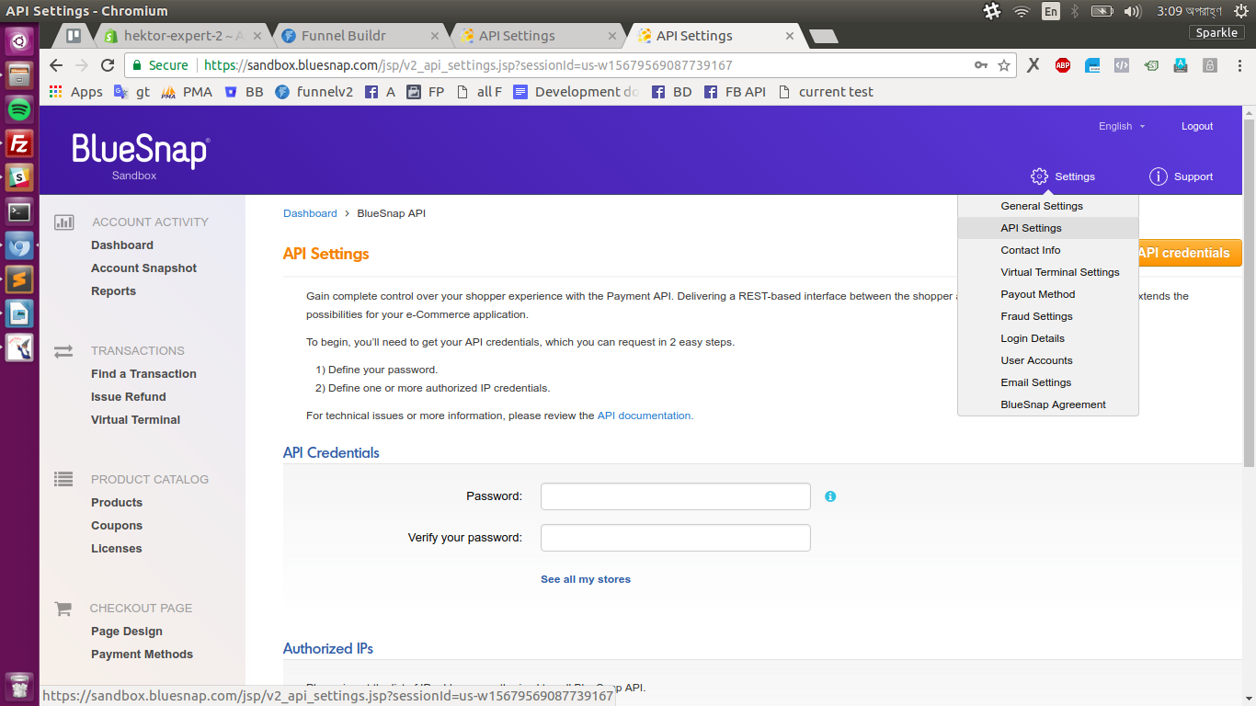Screen dimensions: 1256x706
Task: Switch to the first API Settings tab
Action: click(537, 36)
